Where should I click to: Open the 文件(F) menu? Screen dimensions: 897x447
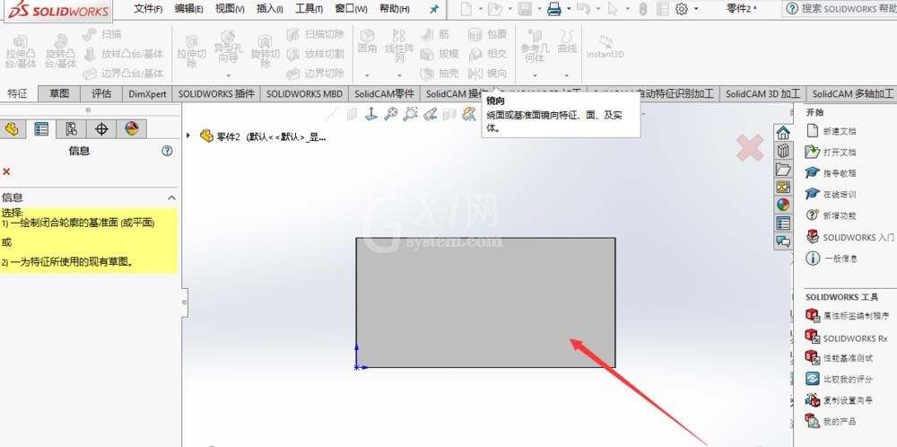coord(148,9)
